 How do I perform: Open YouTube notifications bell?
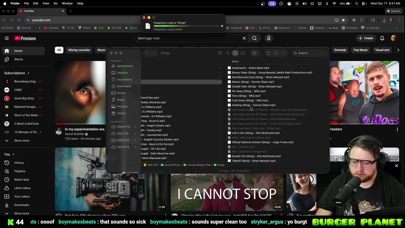pos(382,38)
